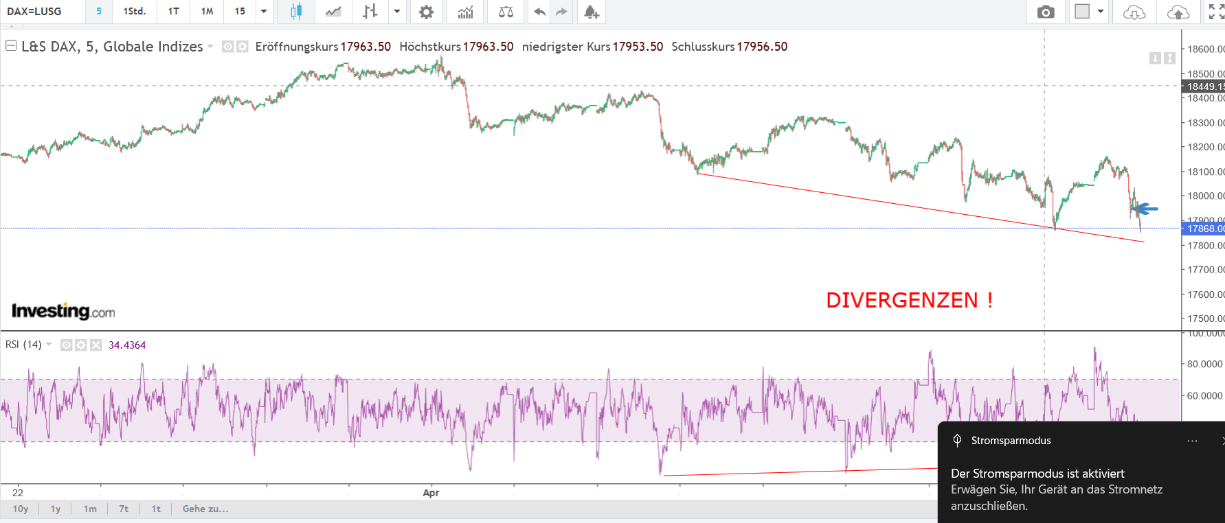
Task: Open the indicators bar-chart icon
Action: tap(465, 12)
